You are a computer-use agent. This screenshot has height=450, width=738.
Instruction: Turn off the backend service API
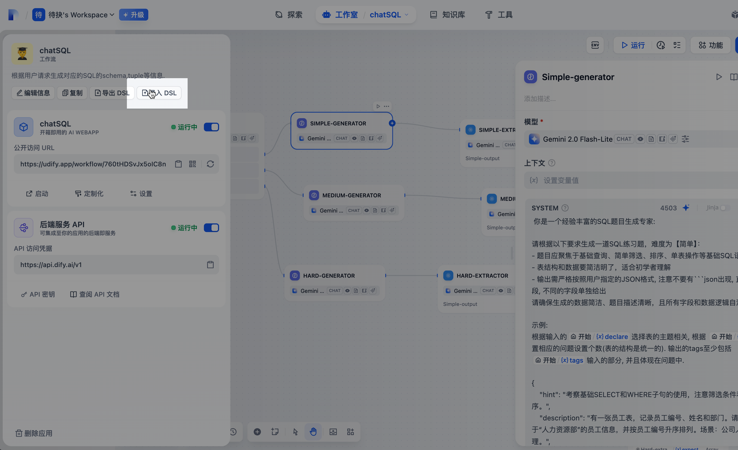pos(211,228)
